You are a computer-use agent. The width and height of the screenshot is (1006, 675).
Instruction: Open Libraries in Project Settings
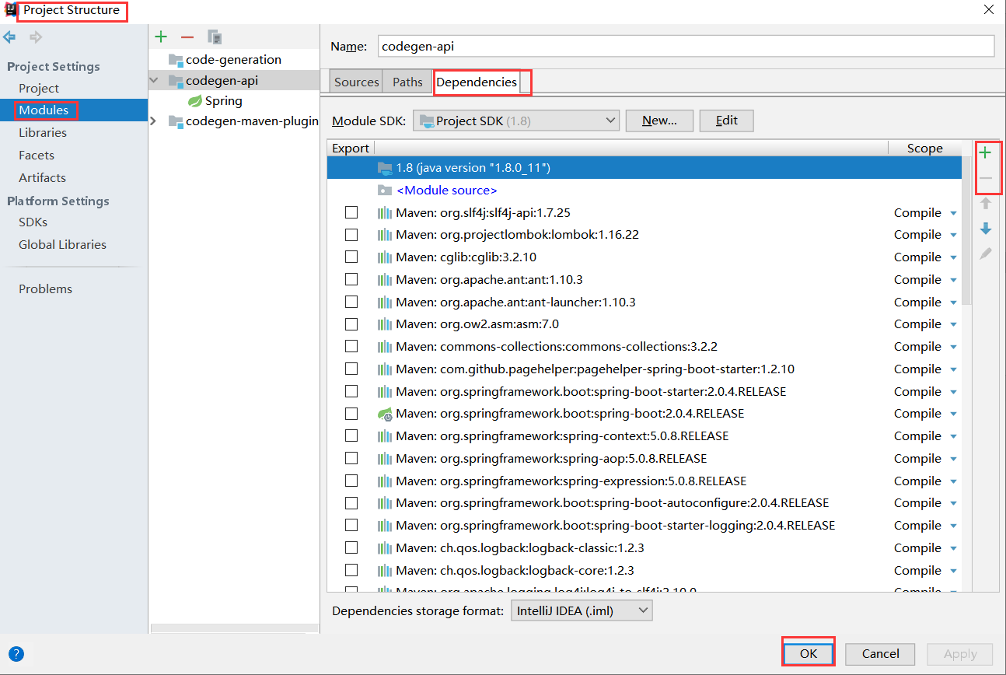coord(43,132)
